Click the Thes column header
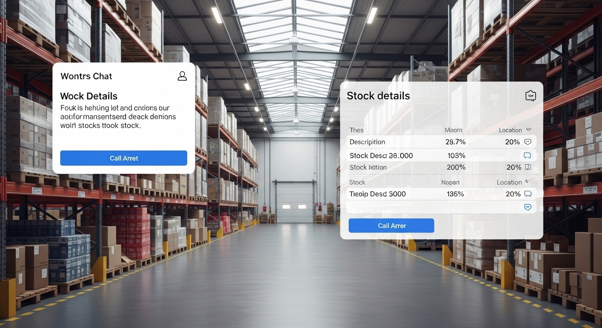 [357, 130]
